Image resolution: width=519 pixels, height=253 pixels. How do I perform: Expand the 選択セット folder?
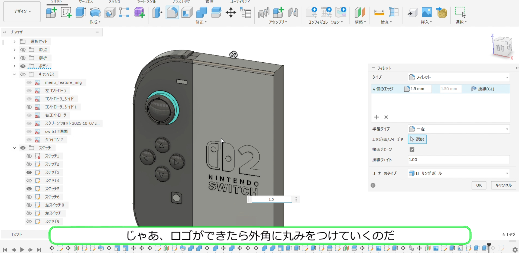[x=15, y=41]
